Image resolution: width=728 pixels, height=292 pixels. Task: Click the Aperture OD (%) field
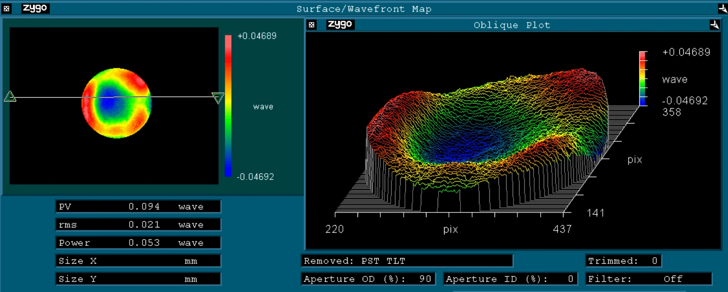click(x=368, y=279)
